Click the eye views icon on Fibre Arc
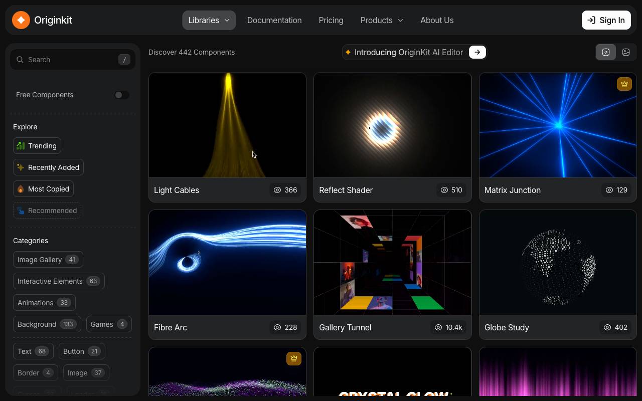Screen dimensions: 642x401 point(277,327)
